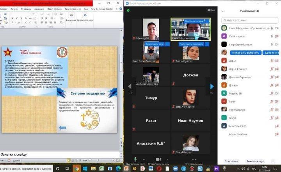281x172 pixels.
Task: Click the bulleted list icon in ribbon
Action: (x=42, y=14)
